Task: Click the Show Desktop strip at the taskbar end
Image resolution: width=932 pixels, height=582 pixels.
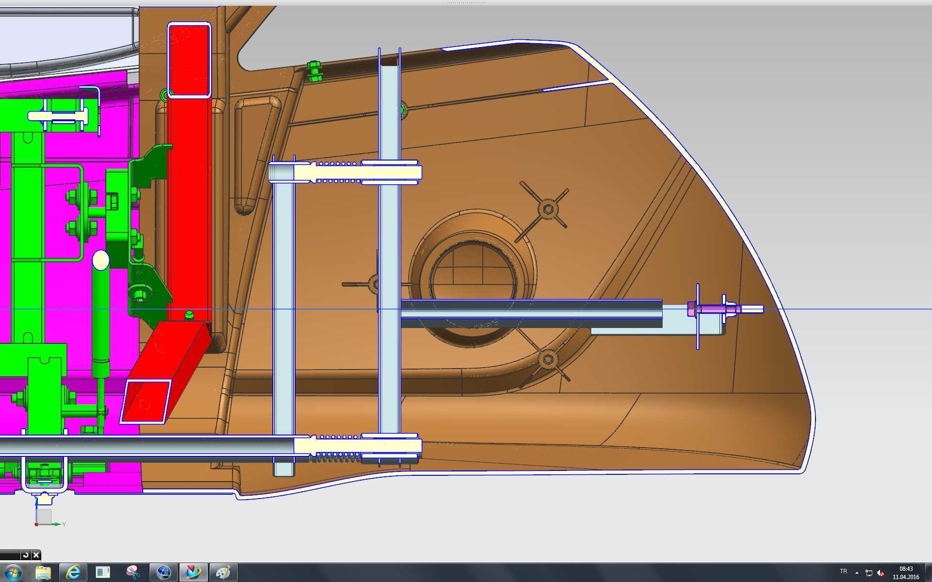Action: (928, 572)
